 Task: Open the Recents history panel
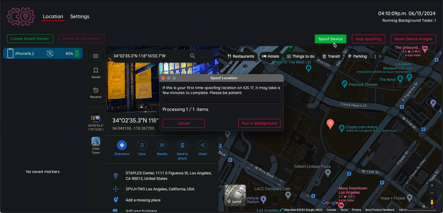pyautogui.click(x=96, y=93)
